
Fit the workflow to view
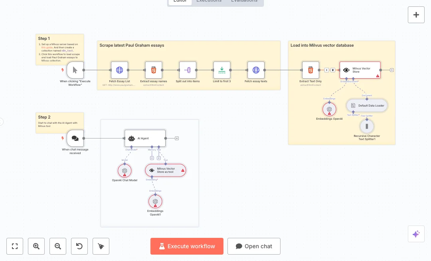point(15,246)
